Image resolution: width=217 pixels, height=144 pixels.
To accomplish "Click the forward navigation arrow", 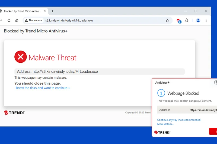I will pyautogui.click(x=1, y=20).
